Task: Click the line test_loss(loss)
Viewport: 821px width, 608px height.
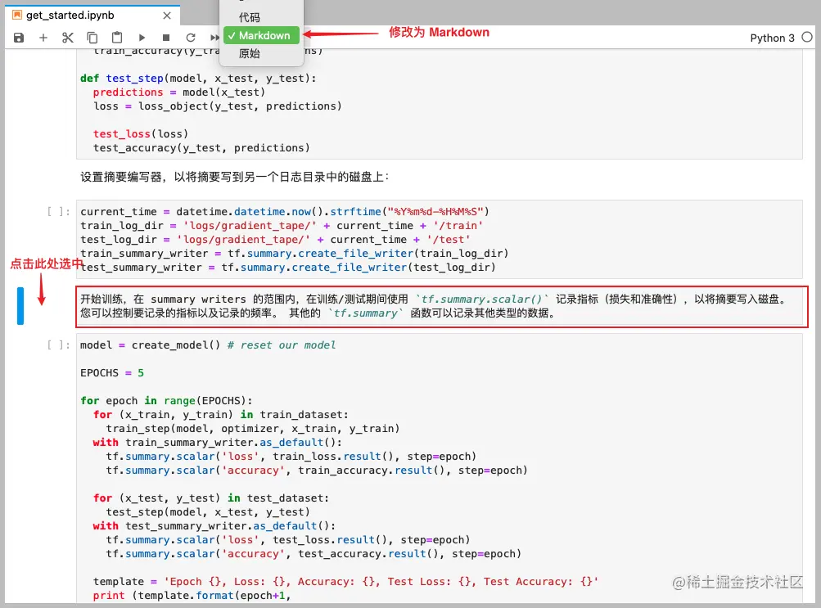Action: tap(140, 134)
